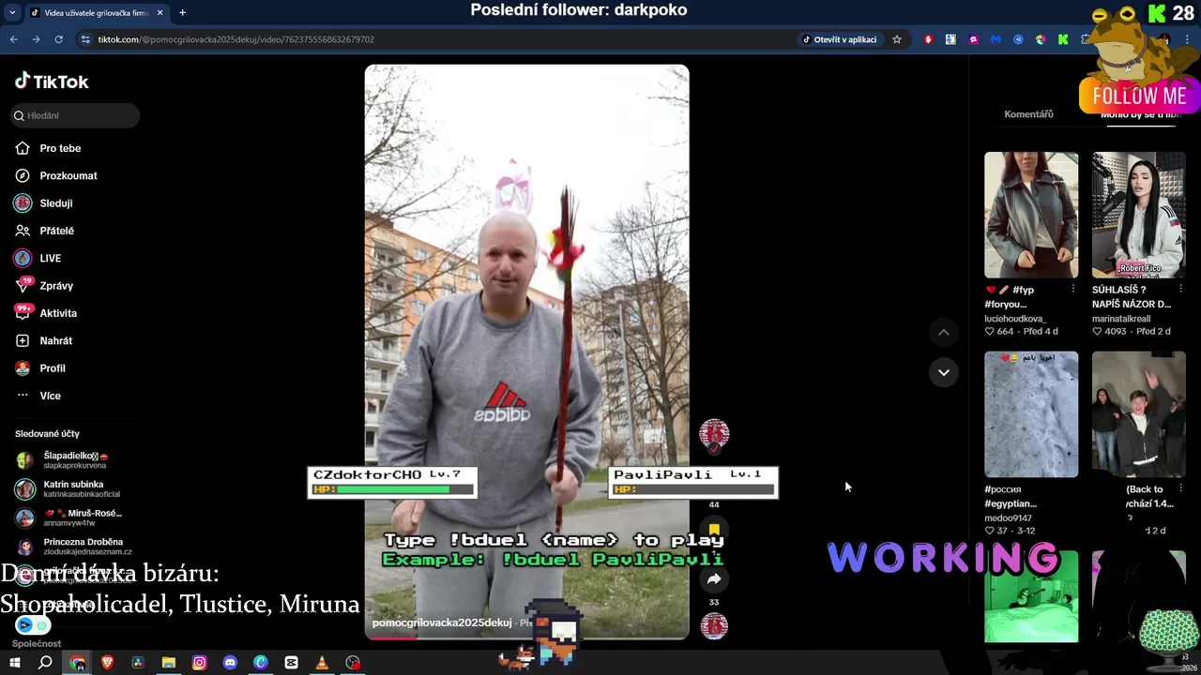Open pomocgrilovacka2025dekuj author name on video
This screenshot has width=1201, height=675.
pos(442,622)
